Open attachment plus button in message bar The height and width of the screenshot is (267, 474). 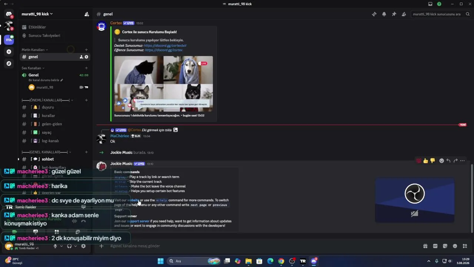(101, 246)
